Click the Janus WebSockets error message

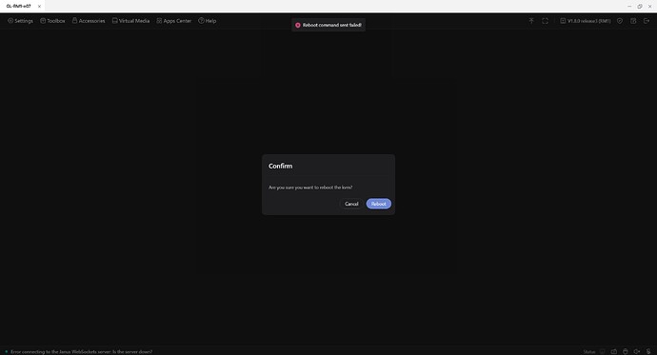pos(81,351)
